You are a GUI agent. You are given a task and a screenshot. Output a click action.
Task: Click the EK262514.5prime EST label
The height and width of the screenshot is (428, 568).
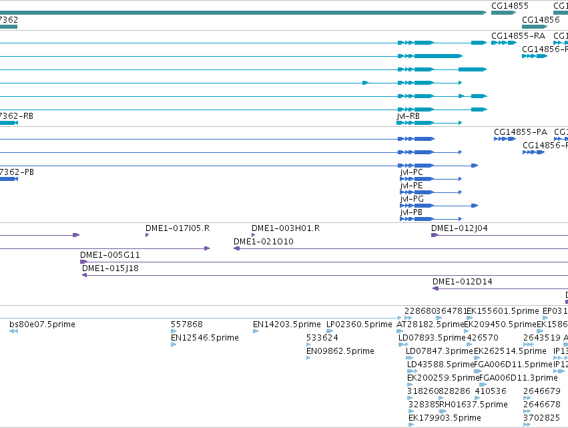coord(510,351)
